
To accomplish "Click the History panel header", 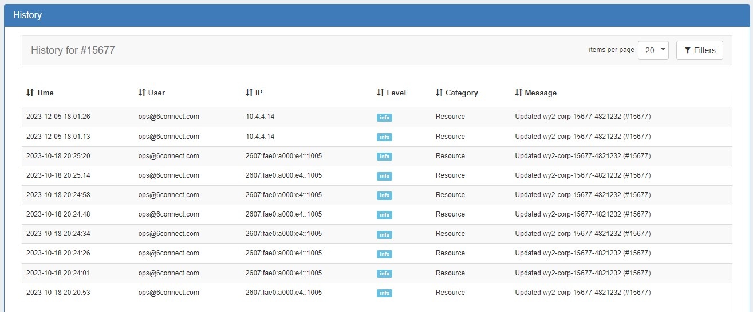I will [x=27, y=15].
